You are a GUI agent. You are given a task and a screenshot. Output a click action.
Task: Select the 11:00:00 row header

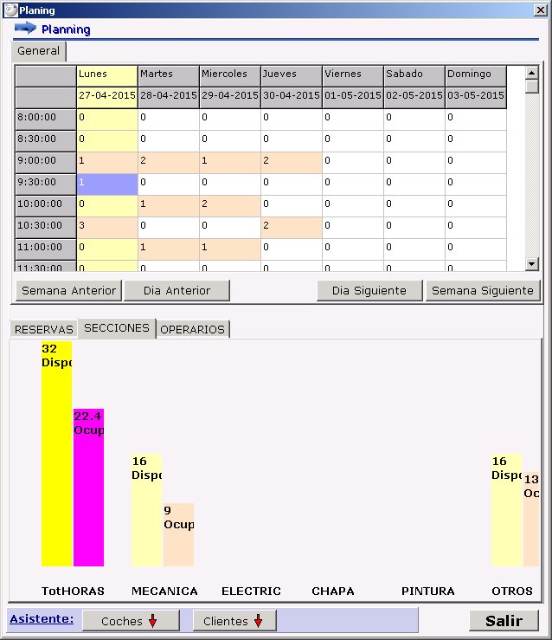46,249
